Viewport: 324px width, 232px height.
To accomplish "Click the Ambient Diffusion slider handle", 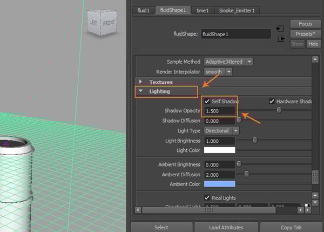I will (246, 174).
